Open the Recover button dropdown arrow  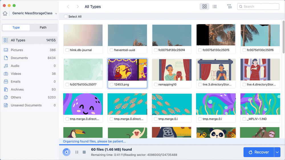[x=277, y=152]
